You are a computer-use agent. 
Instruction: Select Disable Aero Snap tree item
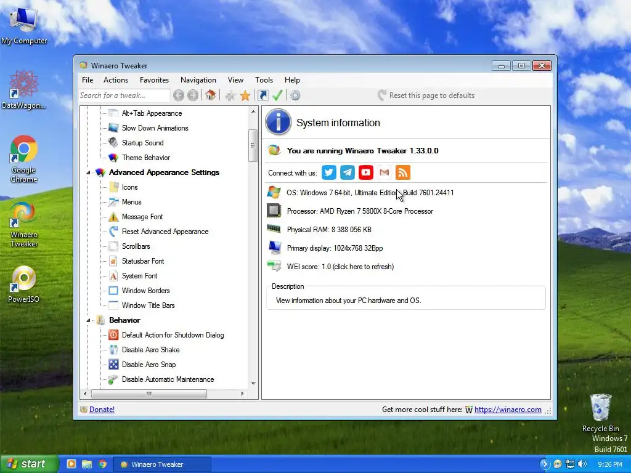149,365
